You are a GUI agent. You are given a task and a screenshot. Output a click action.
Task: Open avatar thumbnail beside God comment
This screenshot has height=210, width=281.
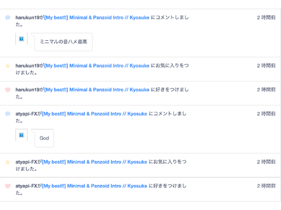(21, 135)
